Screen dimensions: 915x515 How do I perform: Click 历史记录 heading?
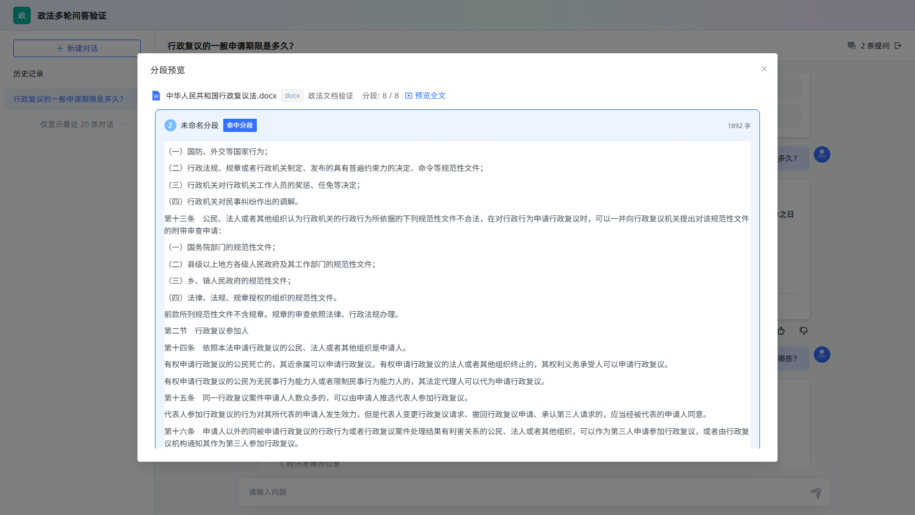point(28,74)
